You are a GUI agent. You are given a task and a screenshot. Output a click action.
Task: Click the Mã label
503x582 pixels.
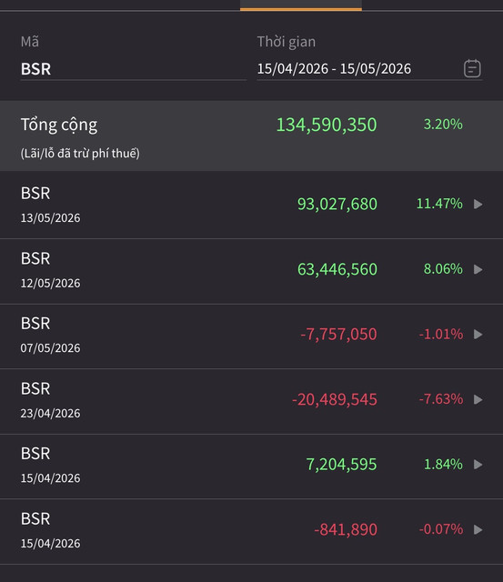(30, 42)
